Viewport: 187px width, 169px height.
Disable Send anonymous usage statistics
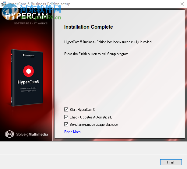pyautogui.click(x=66, y=125)
